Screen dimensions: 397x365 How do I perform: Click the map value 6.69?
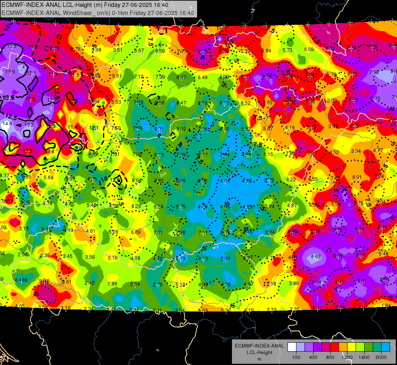click(136, 232)
